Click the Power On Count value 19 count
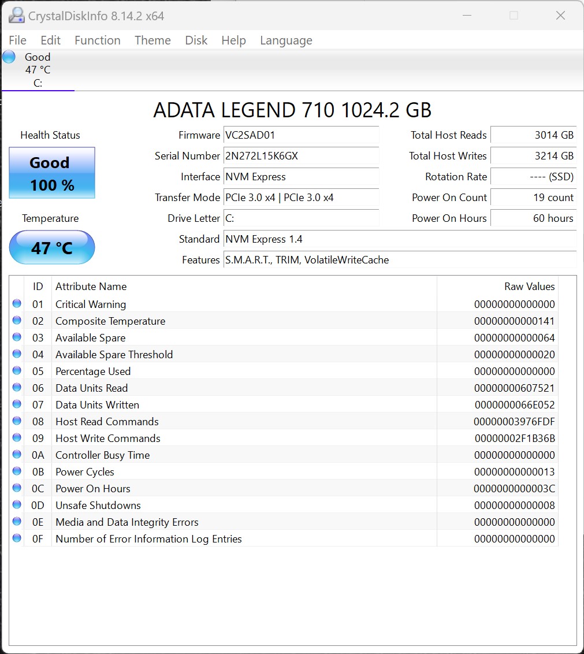Screen dimensions: 584x654 (x=534, y=197)
